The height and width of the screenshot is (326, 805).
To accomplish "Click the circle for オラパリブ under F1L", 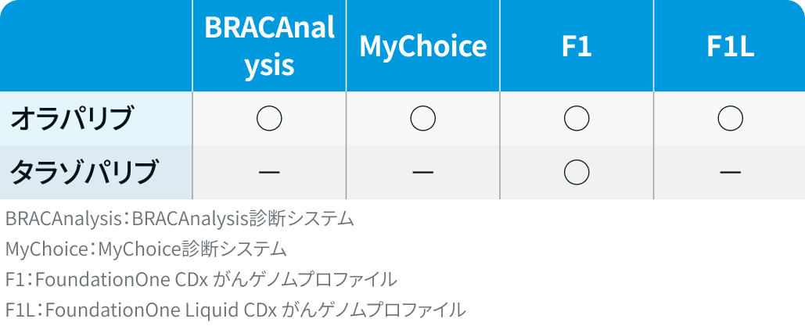I will click(x=730, y=119).
